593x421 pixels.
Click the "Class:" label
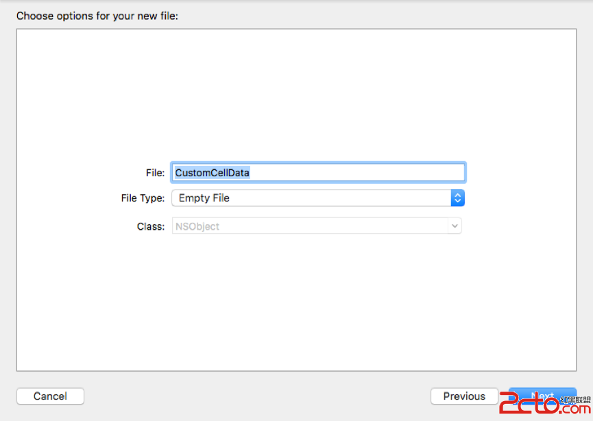tap(151, 226)
